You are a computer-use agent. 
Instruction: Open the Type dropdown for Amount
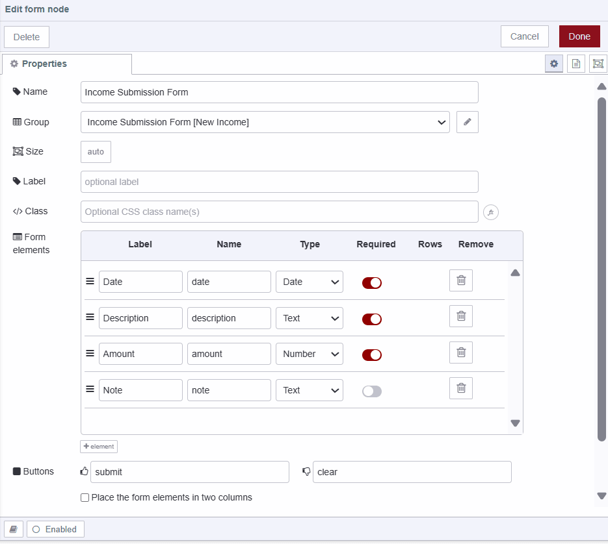click(310, 354)
